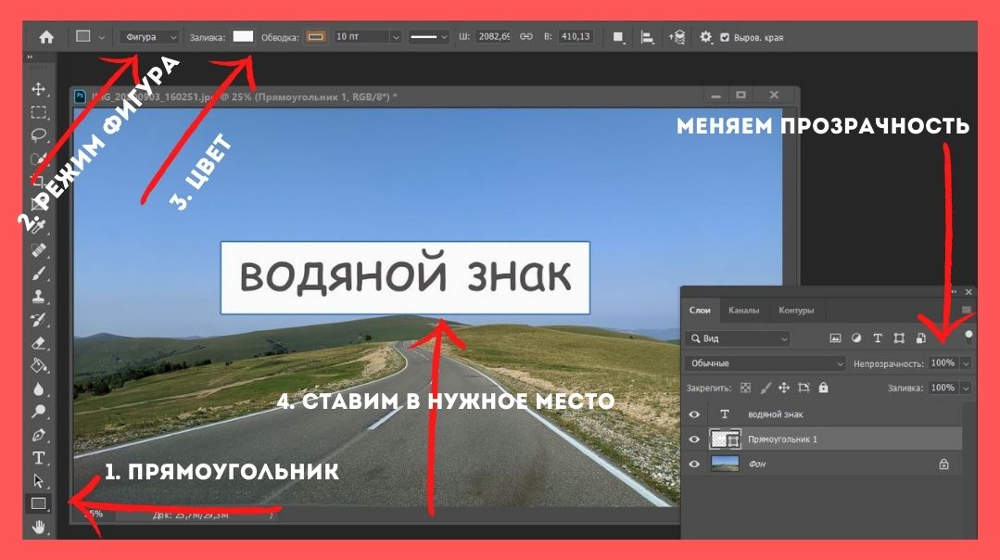Uncheck the 'Выров. края' checkbox
The image size is (1000, 560).
pyautogui.click(x=725, y=37)
